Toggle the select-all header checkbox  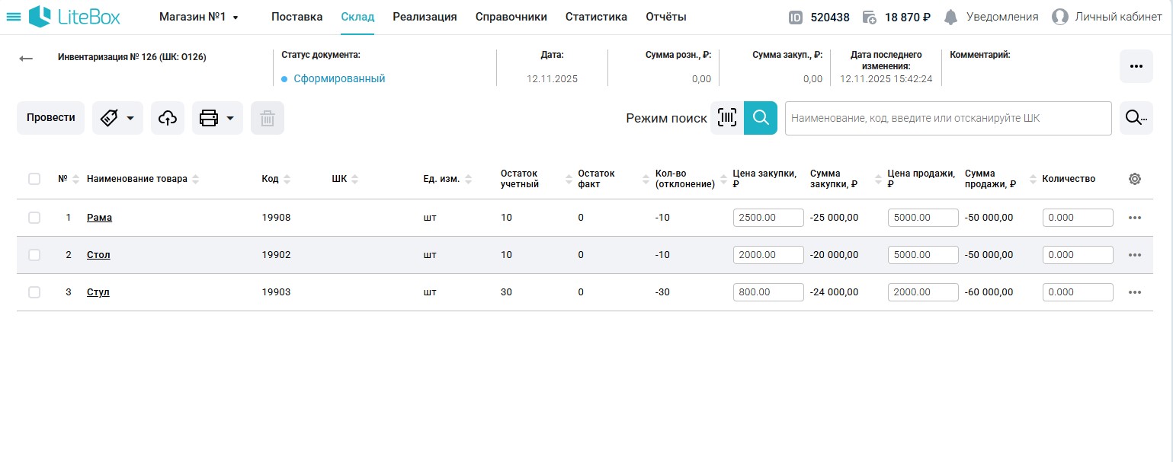34,179
